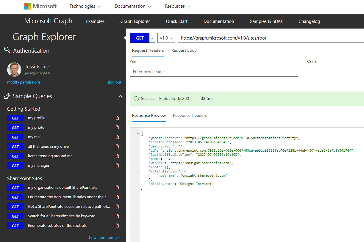Viewport: 364px width, 242px height.
Task: Click the Enter new header key field
Action: click(214, 72)
